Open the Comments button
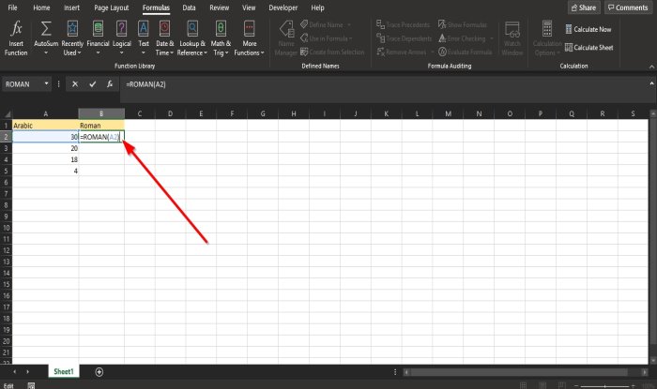Image resolution: width=657 pixels, height=389 pixels. pos(628,7)
